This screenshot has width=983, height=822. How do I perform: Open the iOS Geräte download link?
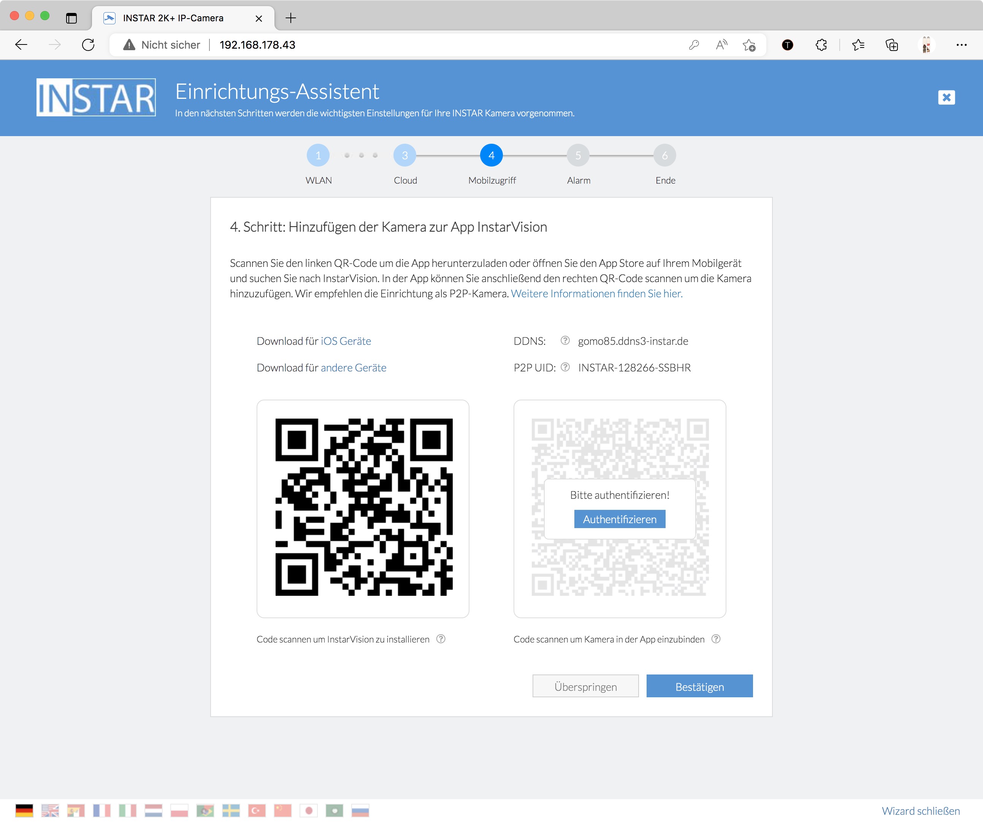pos(346,341)
